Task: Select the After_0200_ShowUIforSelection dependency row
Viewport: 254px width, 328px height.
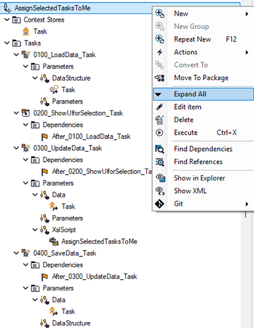Action: (102, 172)
